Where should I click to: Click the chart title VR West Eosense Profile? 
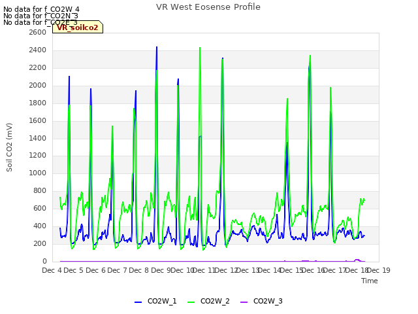[208, 7]
